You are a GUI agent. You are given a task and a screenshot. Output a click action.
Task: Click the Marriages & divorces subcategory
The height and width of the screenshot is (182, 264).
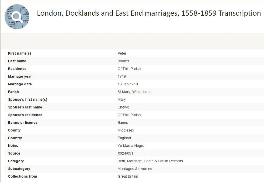pos(135,169)
